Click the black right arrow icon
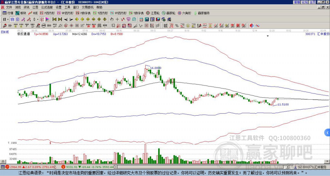Viewport: 330px width, 176px height. 71,20
